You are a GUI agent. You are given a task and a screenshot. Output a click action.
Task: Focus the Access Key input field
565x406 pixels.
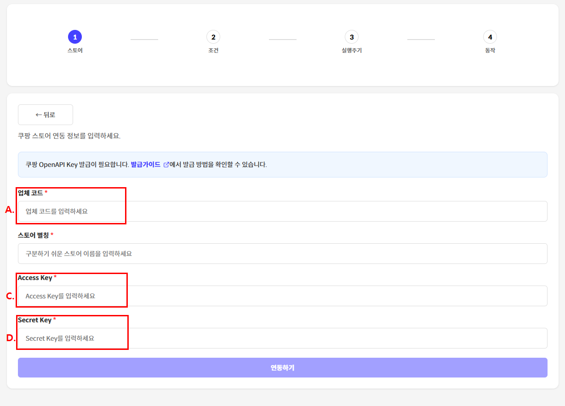(282, 296)
